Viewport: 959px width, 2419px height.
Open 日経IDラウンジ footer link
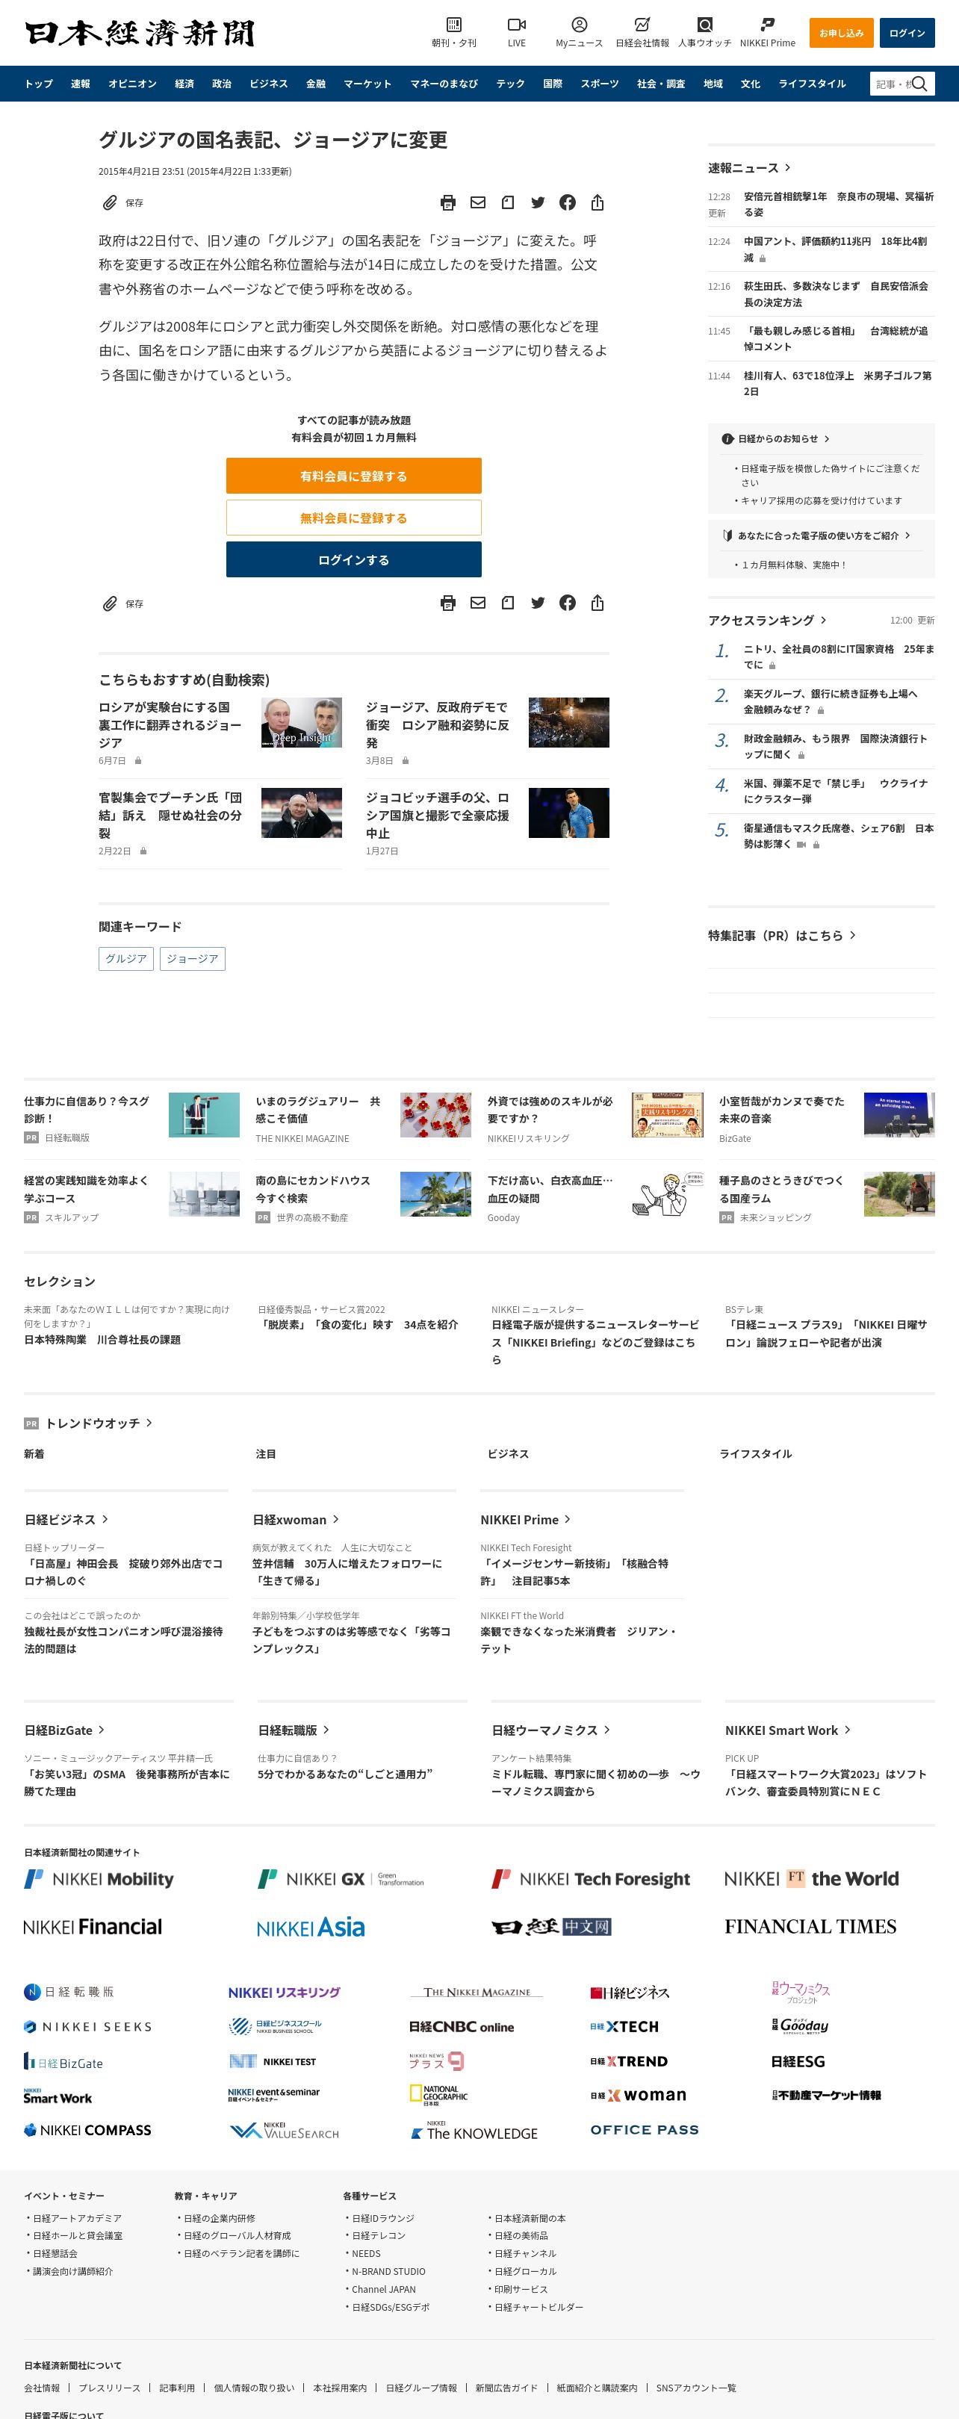(383, 2218)
